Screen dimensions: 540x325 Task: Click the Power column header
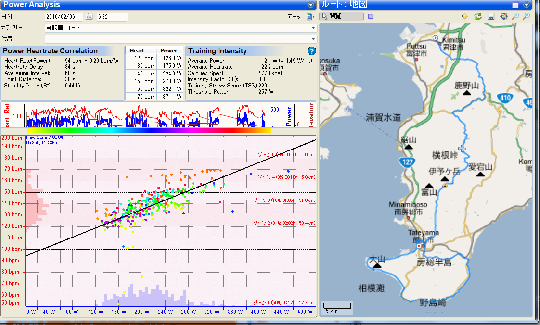coord(169,50)
